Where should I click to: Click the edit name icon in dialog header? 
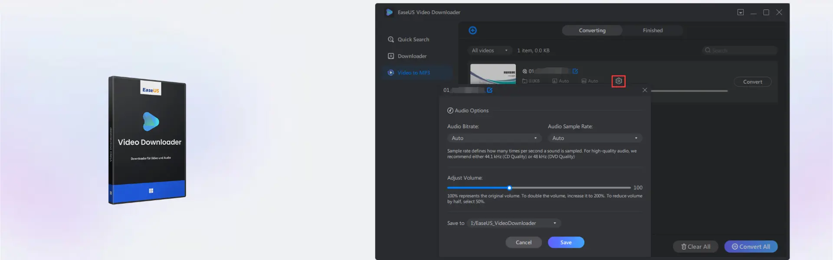click(x=490, y=90)
